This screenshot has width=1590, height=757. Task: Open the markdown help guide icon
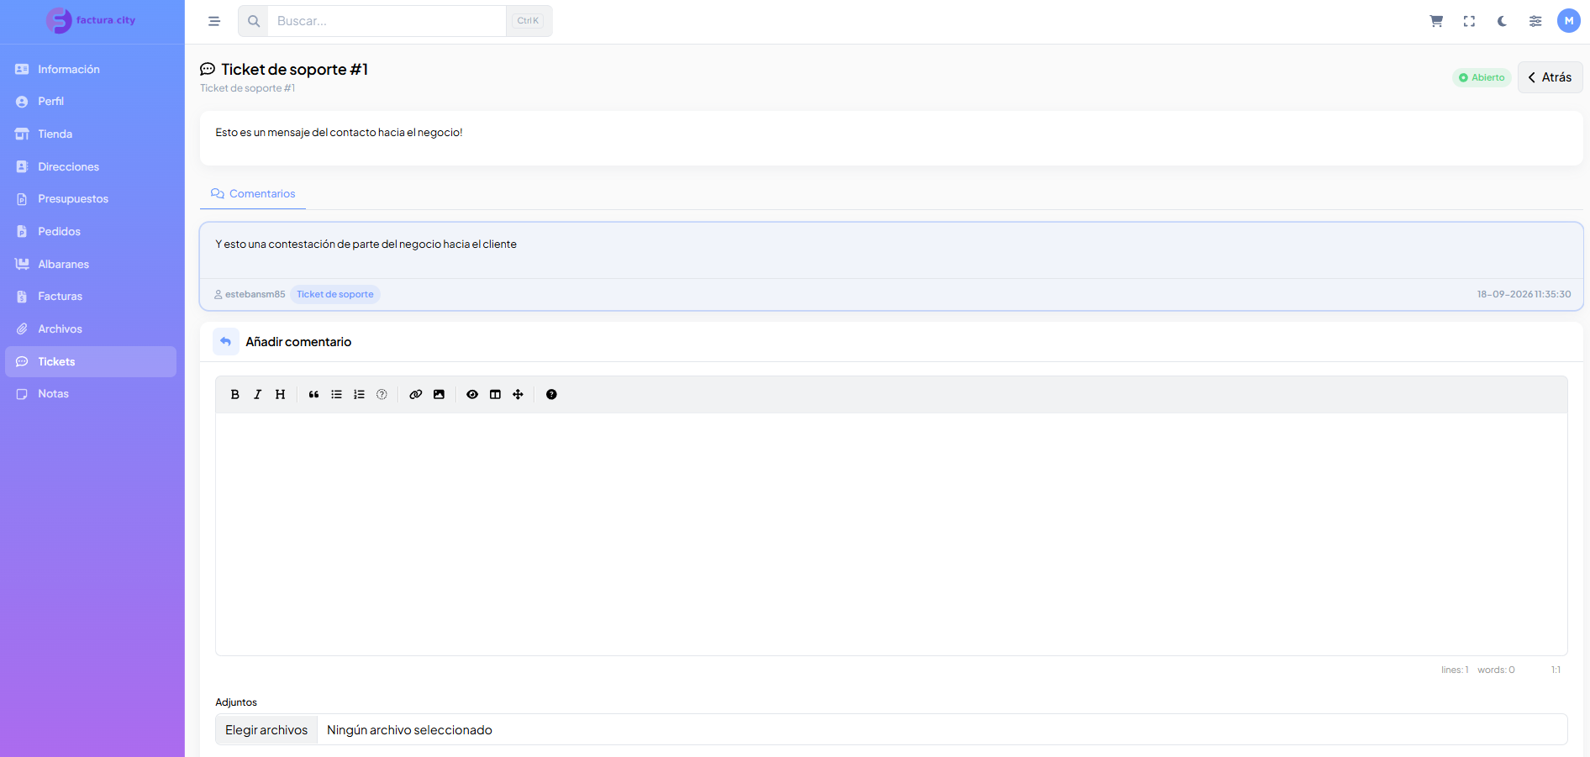(551, 394)
